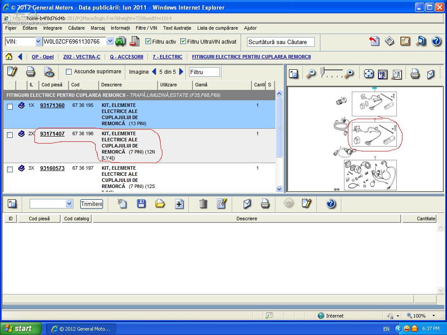Click the printer with eye preview icon
Image resolution: width=447 pixels, height=335 pixels.
(49, 72)
